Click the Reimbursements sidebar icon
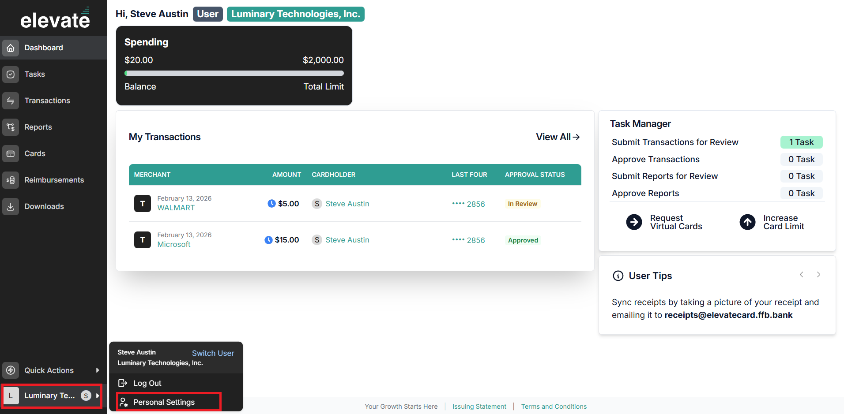 (11, 180)
